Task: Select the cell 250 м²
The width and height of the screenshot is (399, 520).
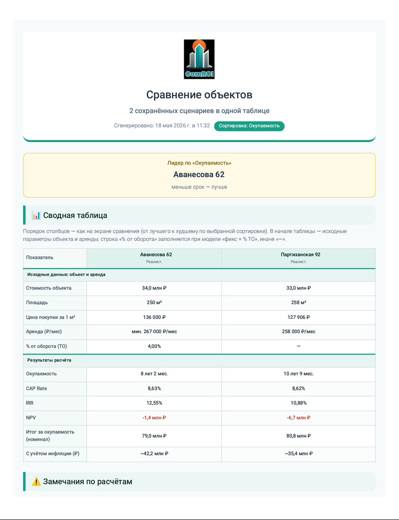Action: (154, 303)
